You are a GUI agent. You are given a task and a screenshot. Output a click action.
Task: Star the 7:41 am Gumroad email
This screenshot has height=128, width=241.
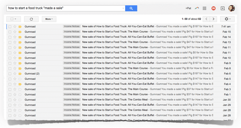15,27
